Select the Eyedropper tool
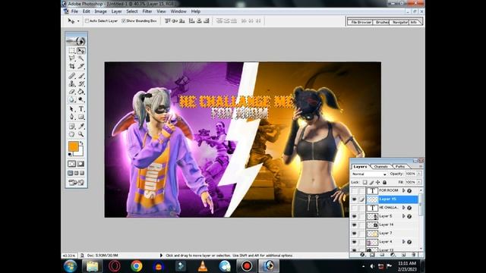 click(81, 127)
